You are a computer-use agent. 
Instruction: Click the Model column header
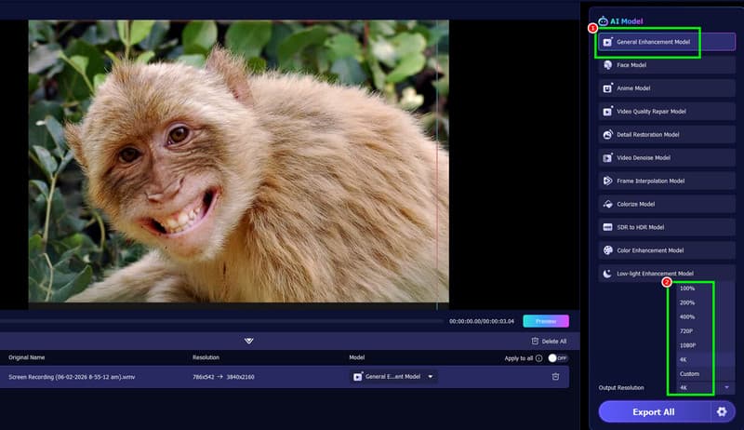pyautogui.click(x=357, y=357)
